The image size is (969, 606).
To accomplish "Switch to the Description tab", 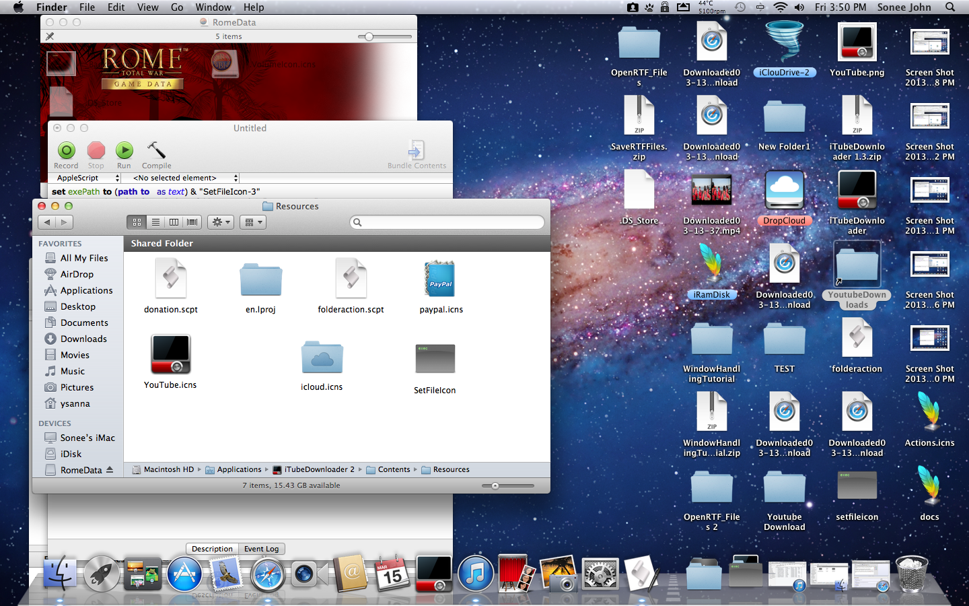I will pyautogui.click(x=212, y=549).
